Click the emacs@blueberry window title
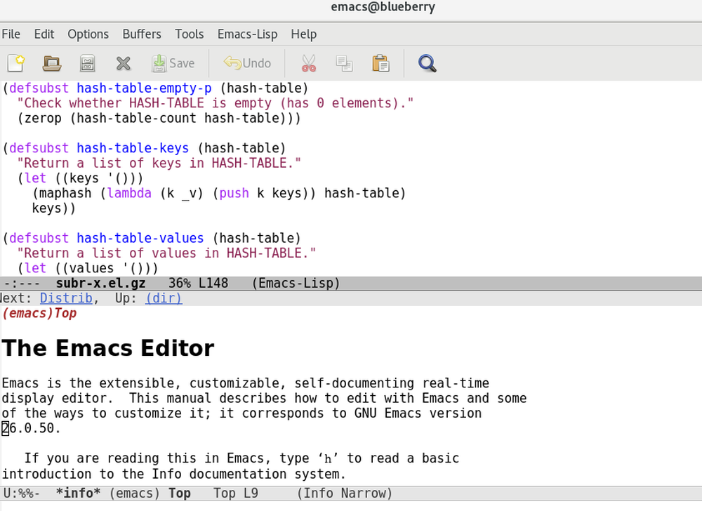The width and height of the screenshot is (702, 511). 383,7
